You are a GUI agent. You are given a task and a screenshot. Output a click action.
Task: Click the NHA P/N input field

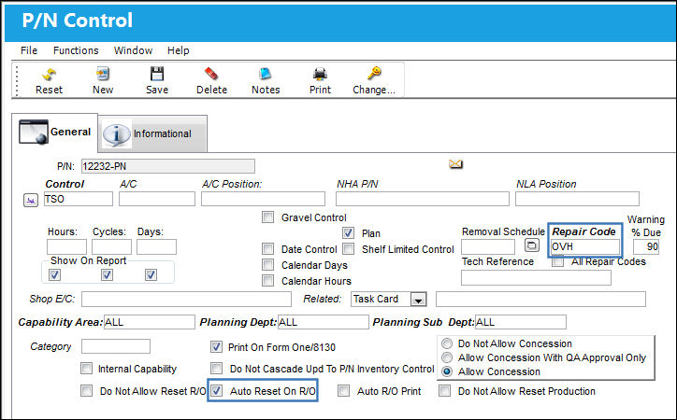[x=423, y=199]
